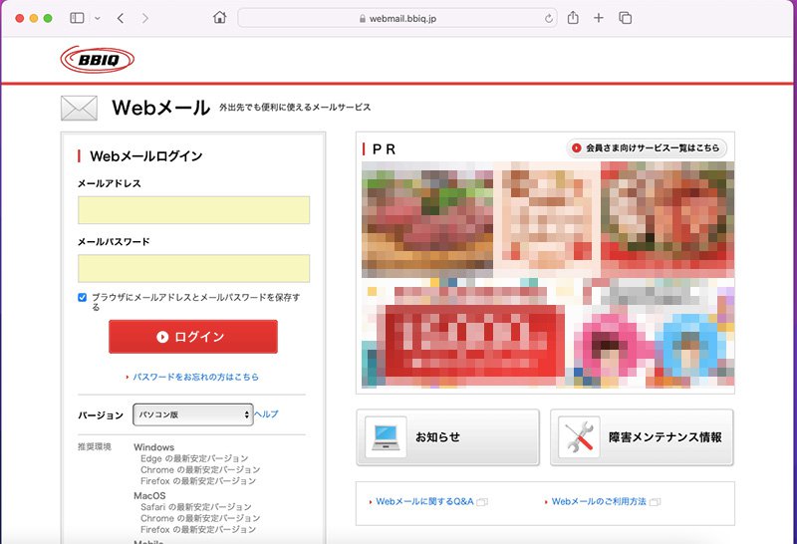Image resolution: width=797 pixels, height=544 pixels.
Task: Click the red ログイン button
Action: coord(192,337)
